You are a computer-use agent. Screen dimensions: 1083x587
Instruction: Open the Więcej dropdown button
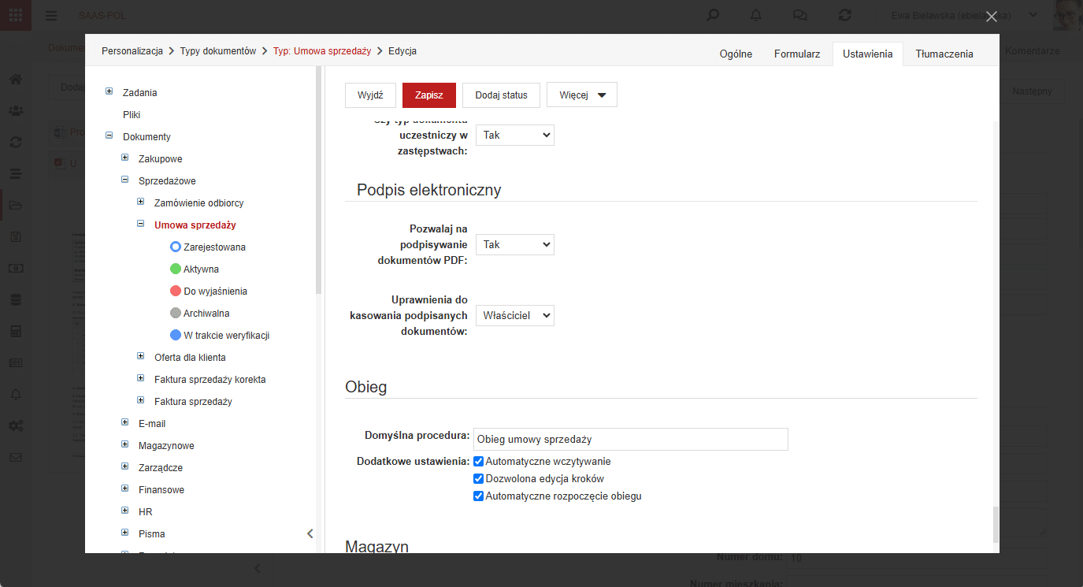582,95
